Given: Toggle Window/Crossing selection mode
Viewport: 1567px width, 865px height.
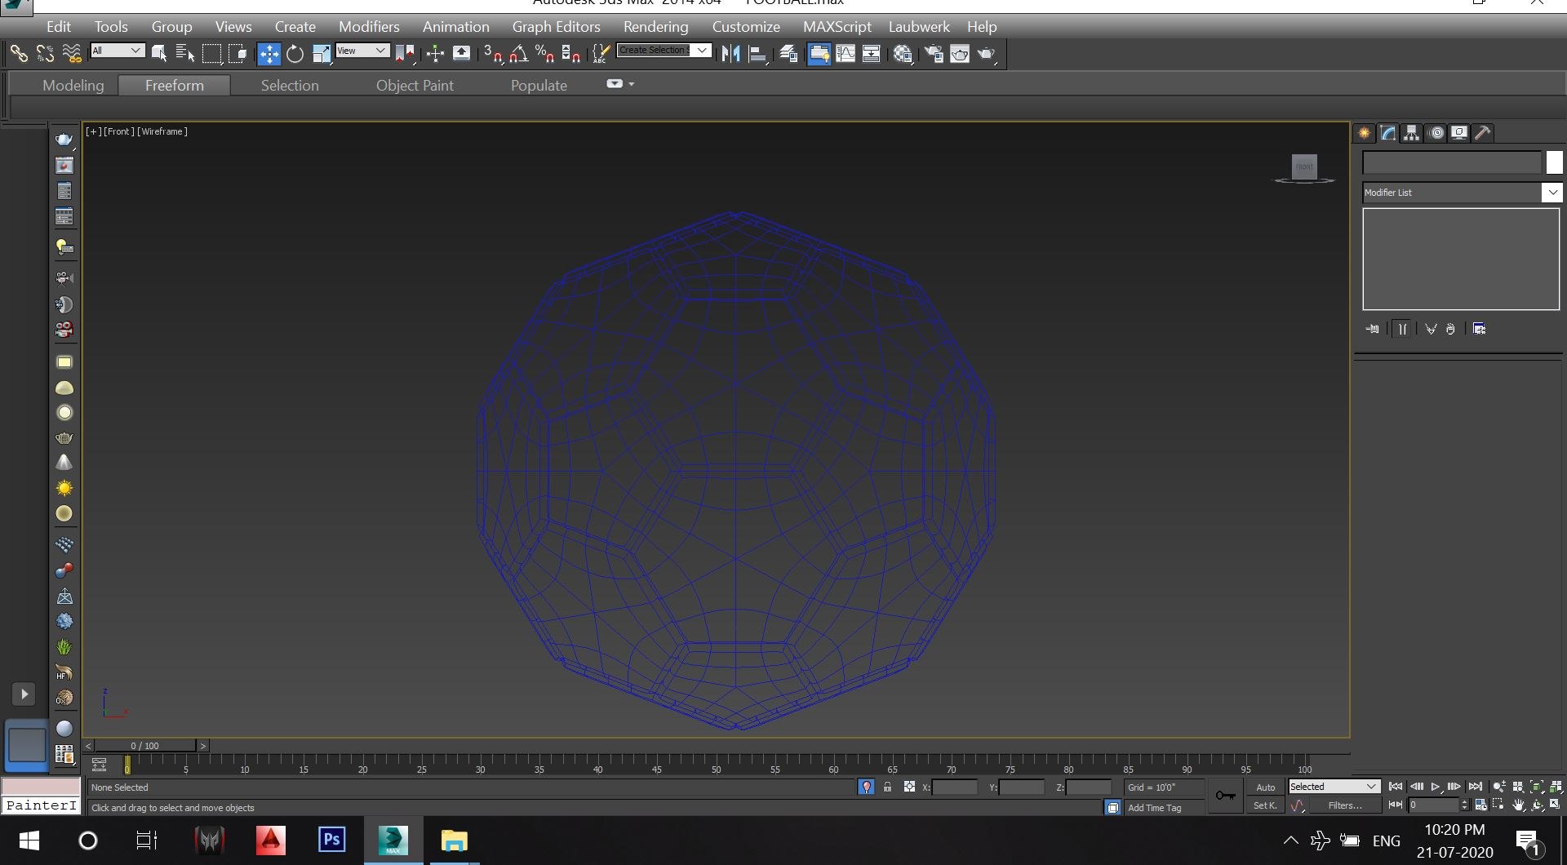Looking at the screenshot, I should tap(237, 54).
